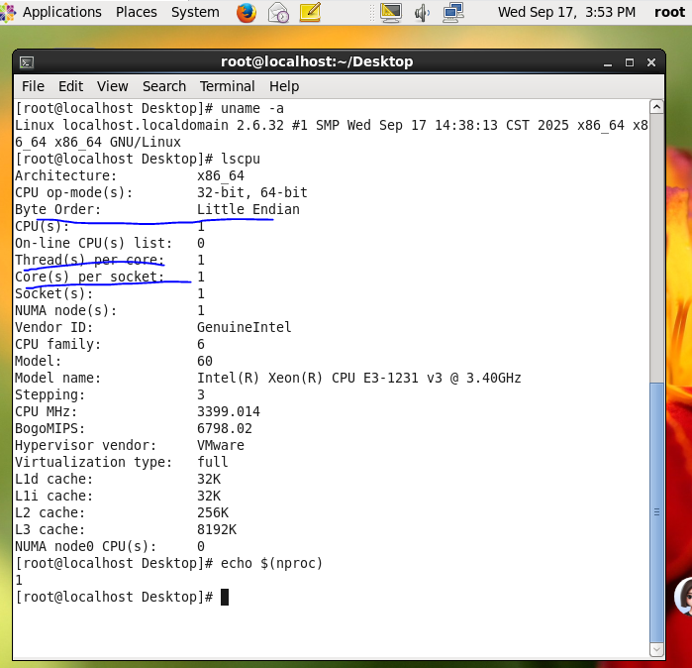Click the Applications menu logo icon
The image size is (692, 668).
point(8,12)
